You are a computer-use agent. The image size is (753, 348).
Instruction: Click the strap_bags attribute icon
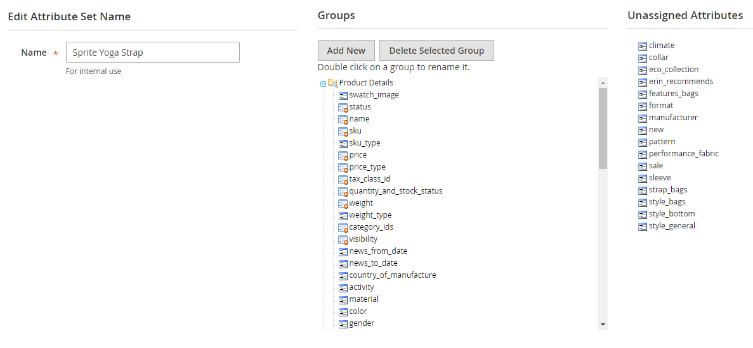643,190
